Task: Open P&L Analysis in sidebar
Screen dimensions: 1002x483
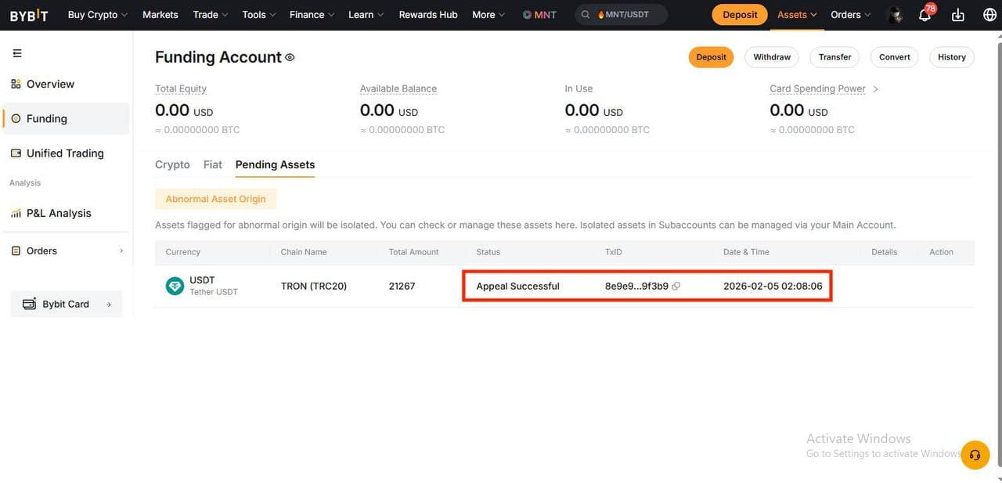Action: click(x=66, y=213)
